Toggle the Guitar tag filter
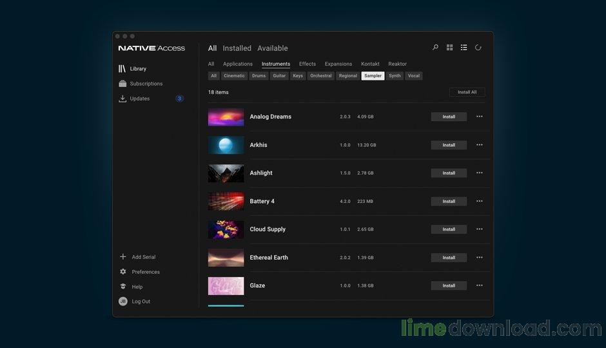 pyautogui.click(x=279, y=75)
